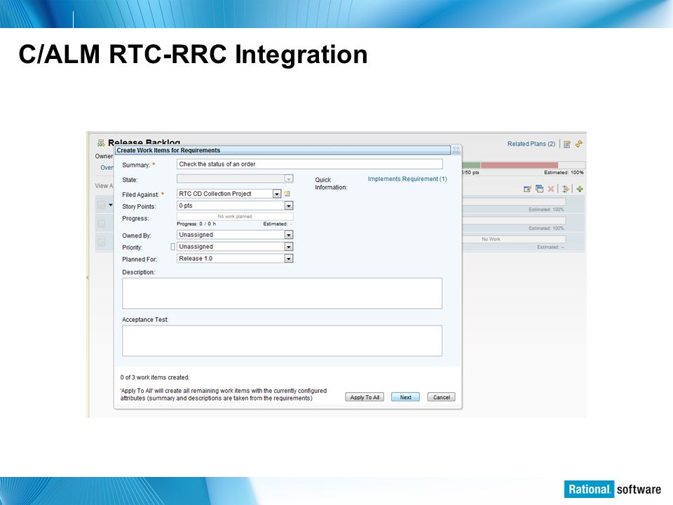Tick the second backlog row checkbox
Screen dimensions: 673x505
(101, 223)
